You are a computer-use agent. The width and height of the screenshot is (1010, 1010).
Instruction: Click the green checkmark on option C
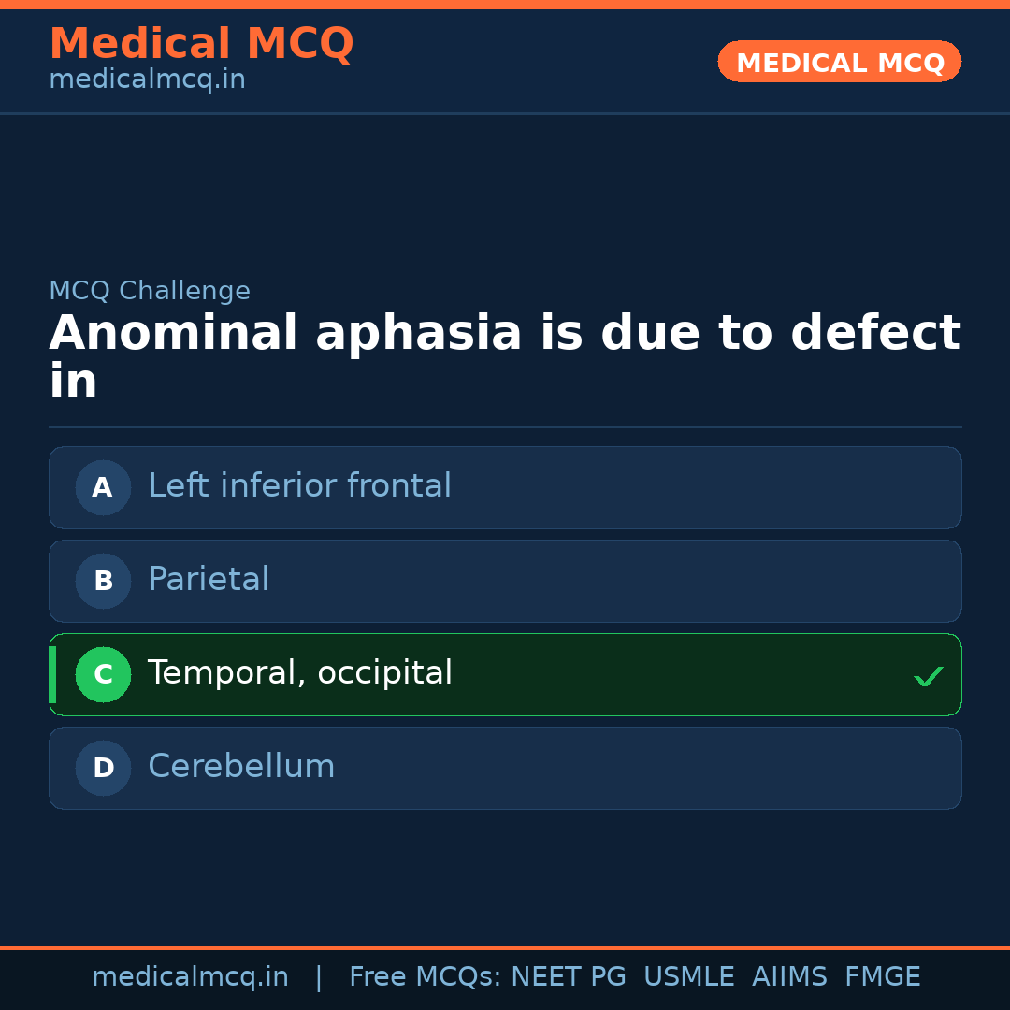click(x=929, y=675)
